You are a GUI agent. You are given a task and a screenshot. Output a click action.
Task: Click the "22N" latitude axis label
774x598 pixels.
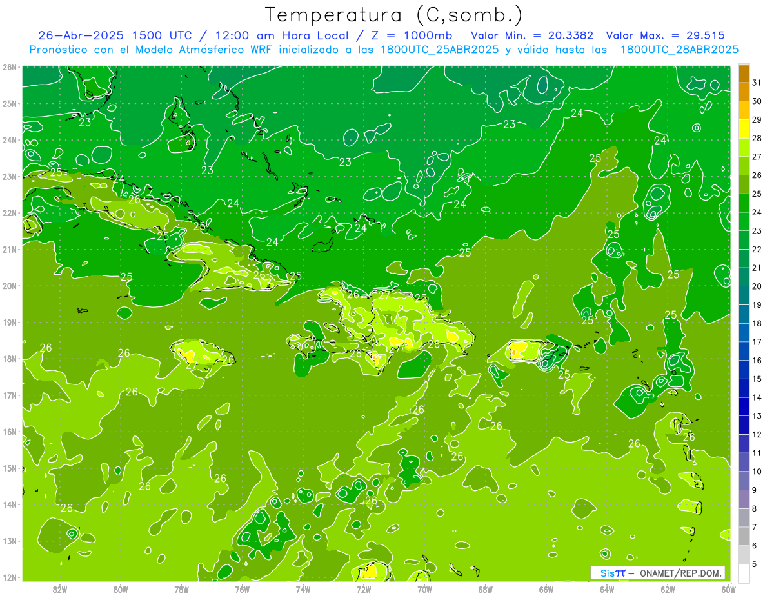[9, 213]
